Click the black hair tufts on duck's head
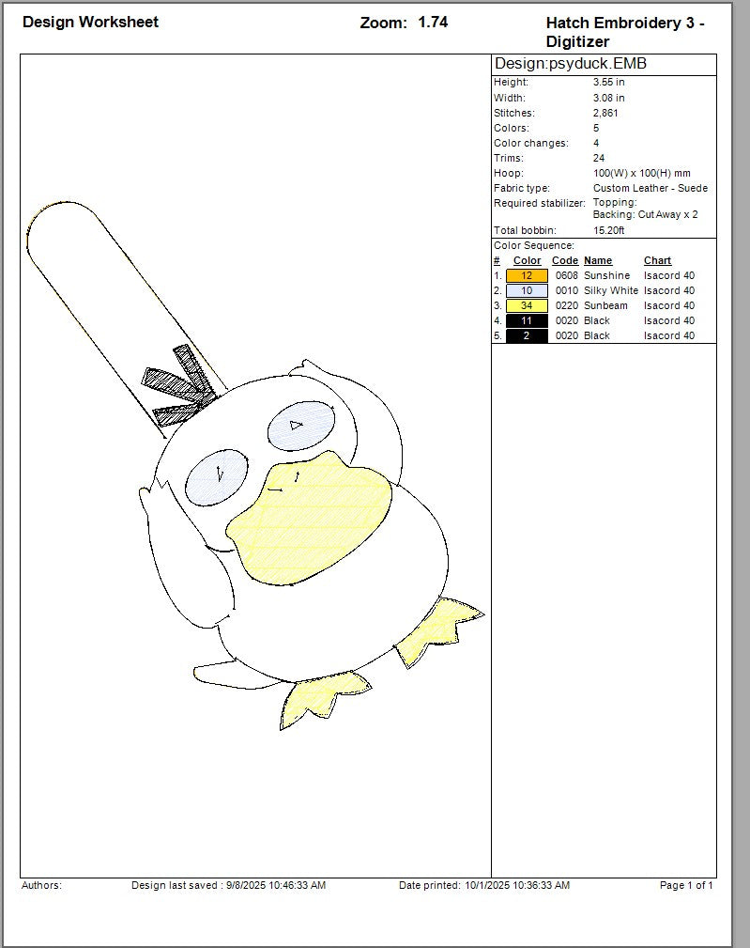This screenshot has height=948, width=750. pos(181,382)
